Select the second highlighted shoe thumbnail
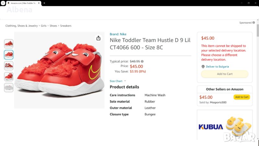Viewport: 259px width, 146px height. tap(9, 55)
